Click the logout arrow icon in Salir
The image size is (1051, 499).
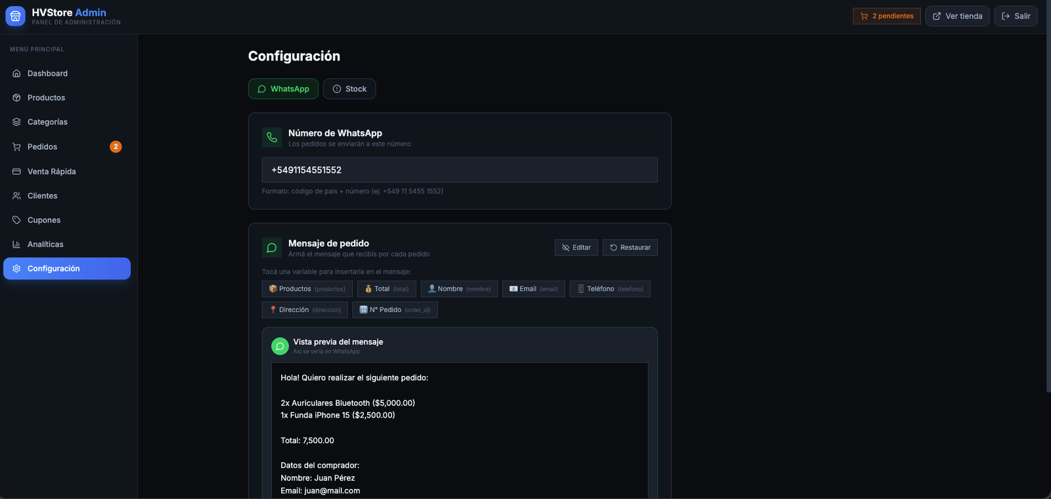point(1006,16)
